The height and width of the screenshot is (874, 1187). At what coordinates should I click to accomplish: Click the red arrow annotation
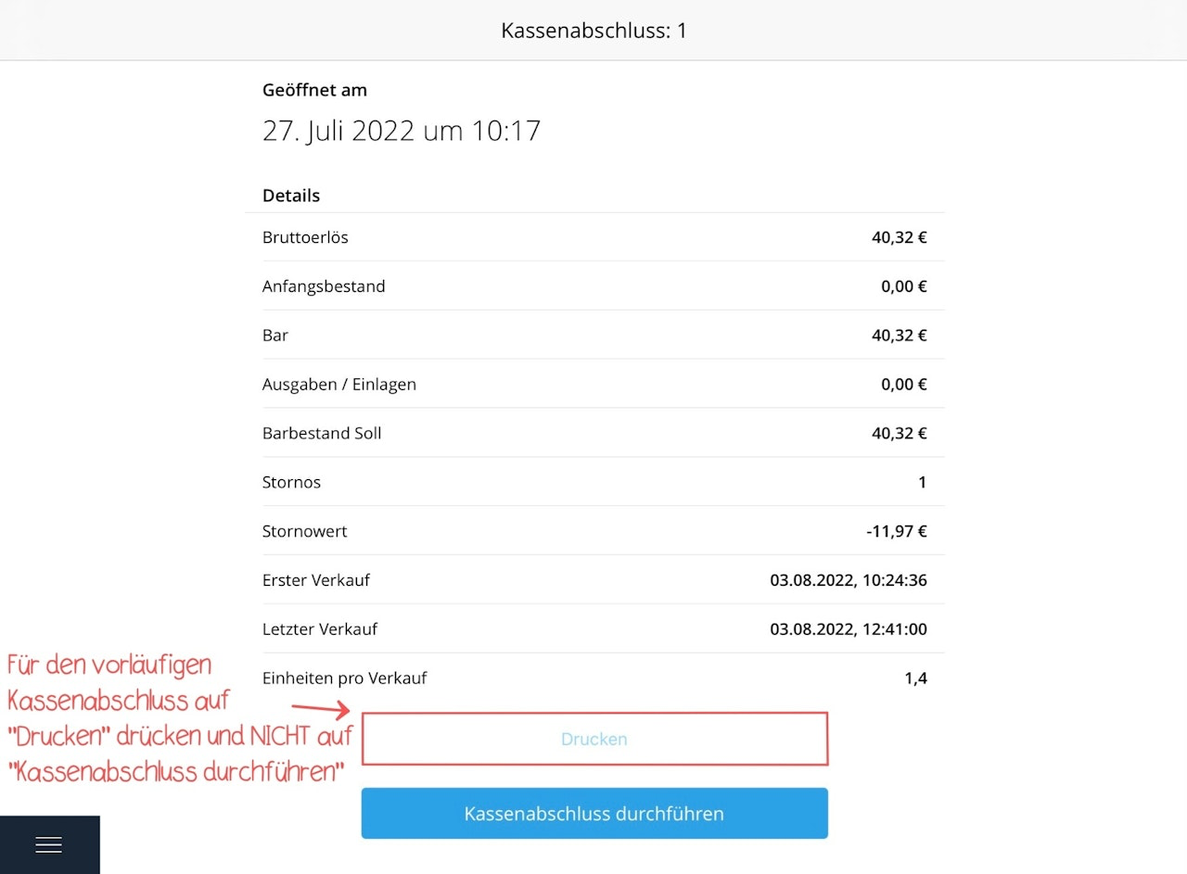point(321,709)
